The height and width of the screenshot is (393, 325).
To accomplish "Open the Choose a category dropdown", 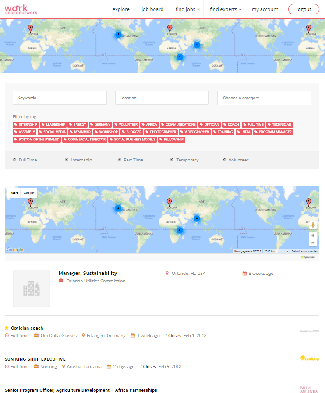I will click(x=264, y=98).
